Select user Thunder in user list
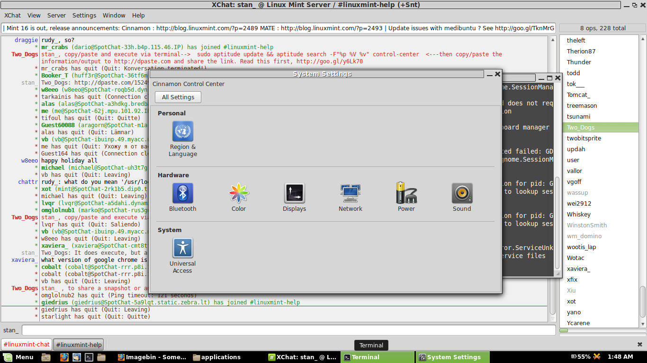Viewport: 647px width, 363px height. (579, 62)
